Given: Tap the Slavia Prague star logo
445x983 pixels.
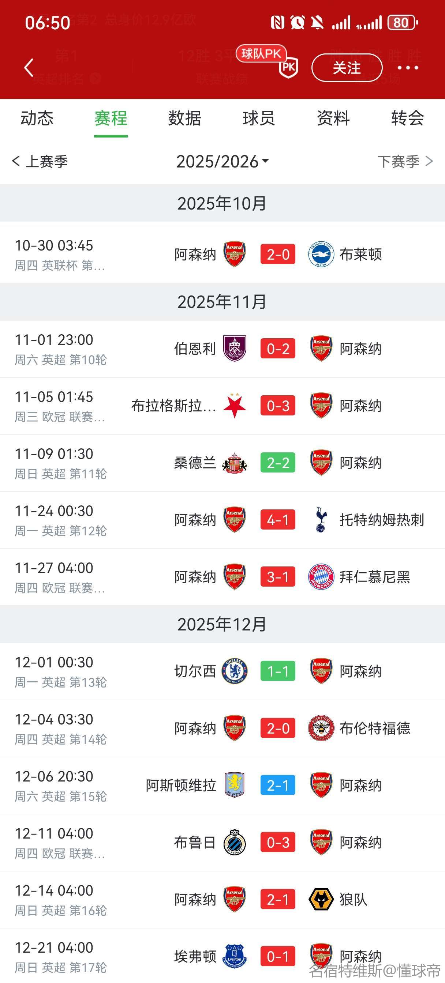Looking at the screenshot, I should (x=235, y=406).
